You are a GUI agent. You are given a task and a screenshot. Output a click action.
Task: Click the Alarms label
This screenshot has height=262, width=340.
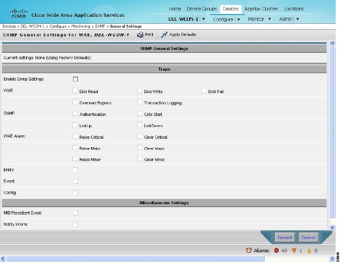tap(261, 250)
